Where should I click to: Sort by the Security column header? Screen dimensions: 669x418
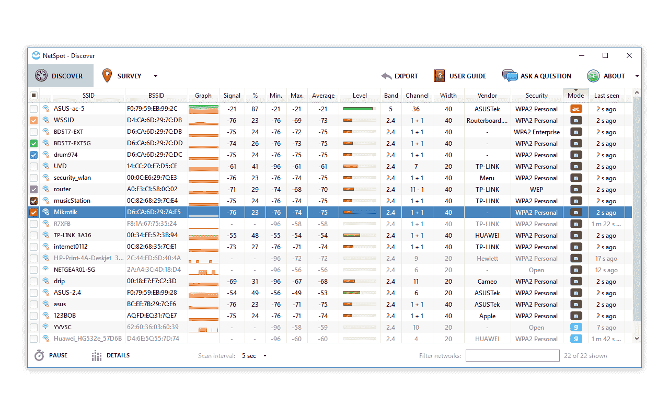[537, 95]
